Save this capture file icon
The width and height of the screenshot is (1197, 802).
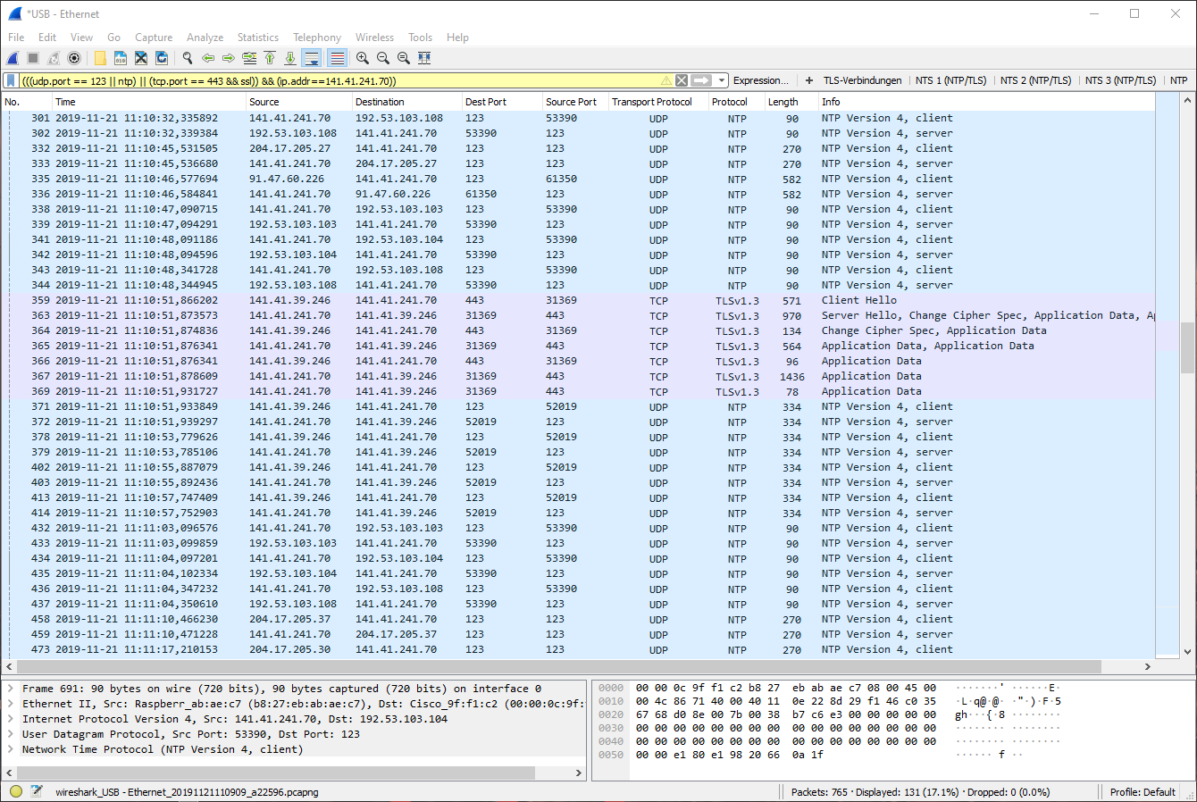click(121, 58)
